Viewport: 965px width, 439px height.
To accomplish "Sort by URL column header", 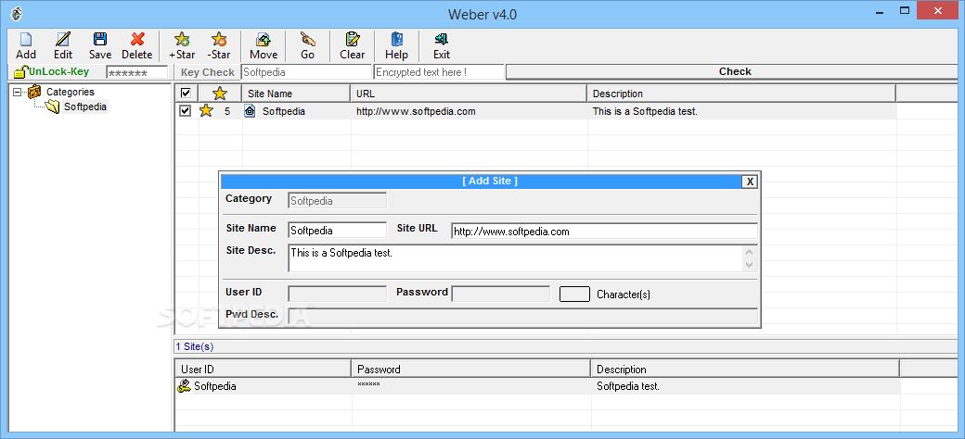I will pos(469,94).
